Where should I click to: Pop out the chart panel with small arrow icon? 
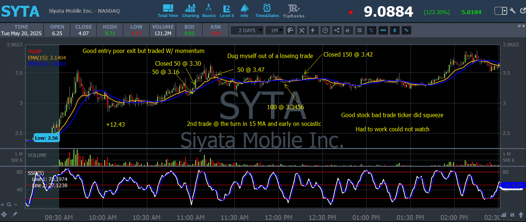[x=519, y=26]
